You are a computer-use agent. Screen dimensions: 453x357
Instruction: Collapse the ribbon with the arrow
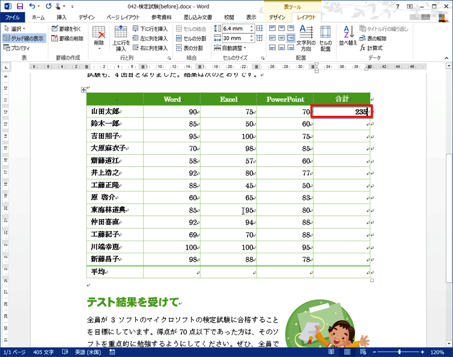point(446,58)
